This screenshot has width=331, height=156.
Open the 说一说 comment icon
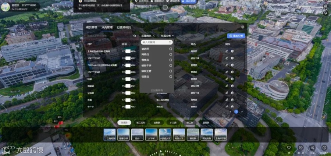click(300, 148)
